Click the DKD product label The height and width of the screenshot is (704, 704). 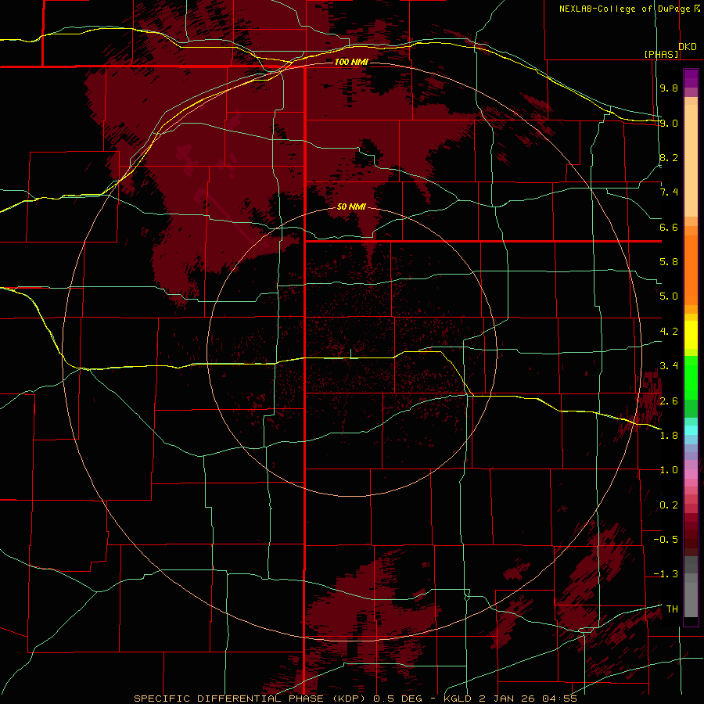coord(688,47)
